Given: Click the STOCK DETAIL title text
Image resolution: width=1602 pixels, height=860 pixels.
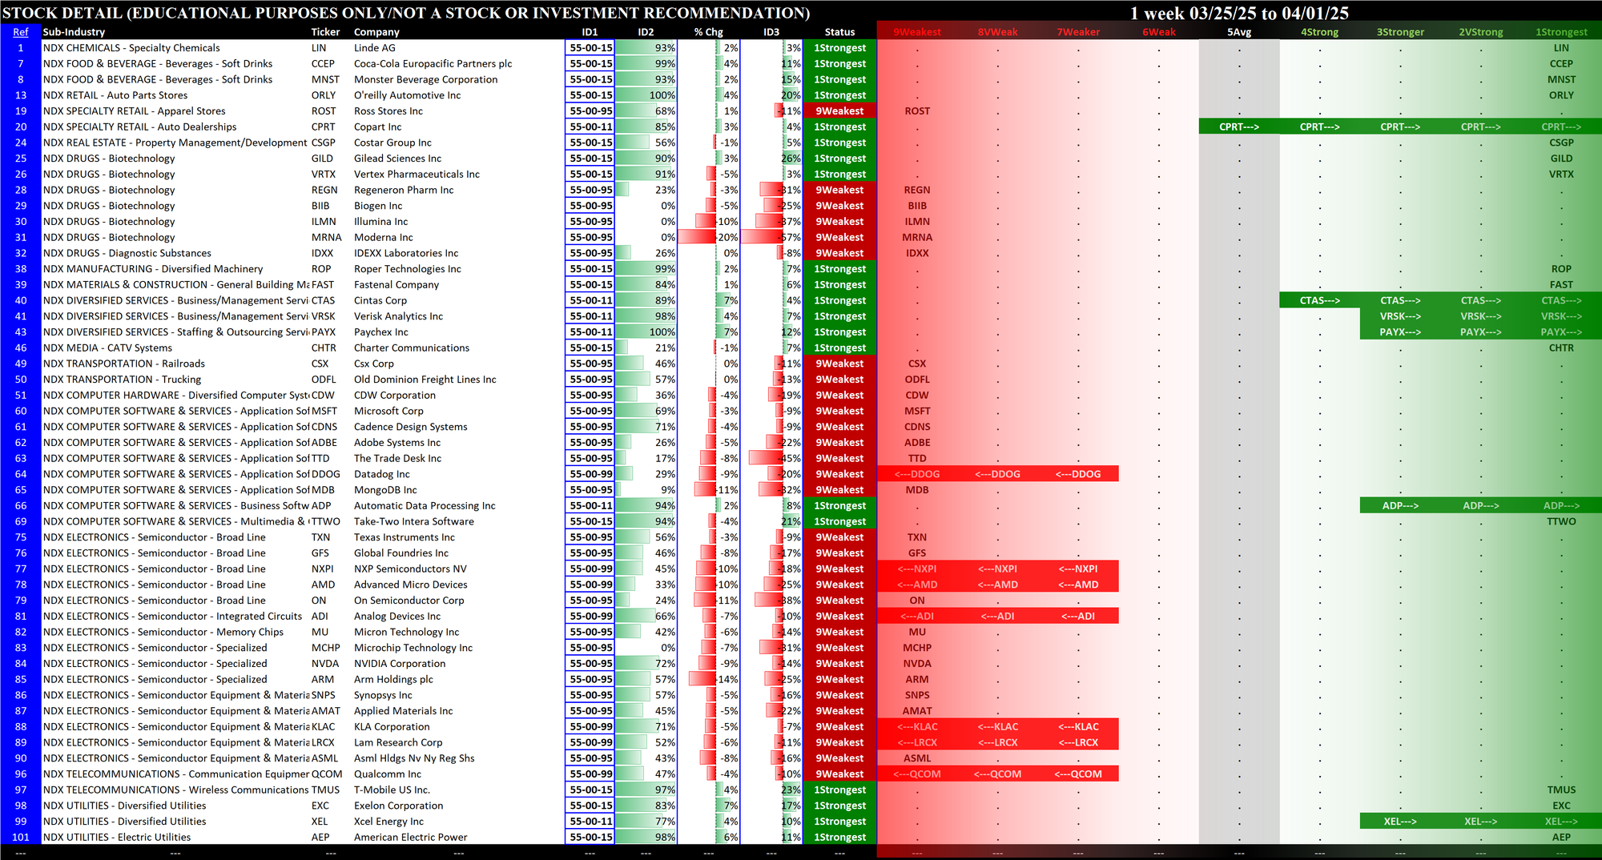Looking at the screenshot, I should pyautogui.click(x=406, y=13).
